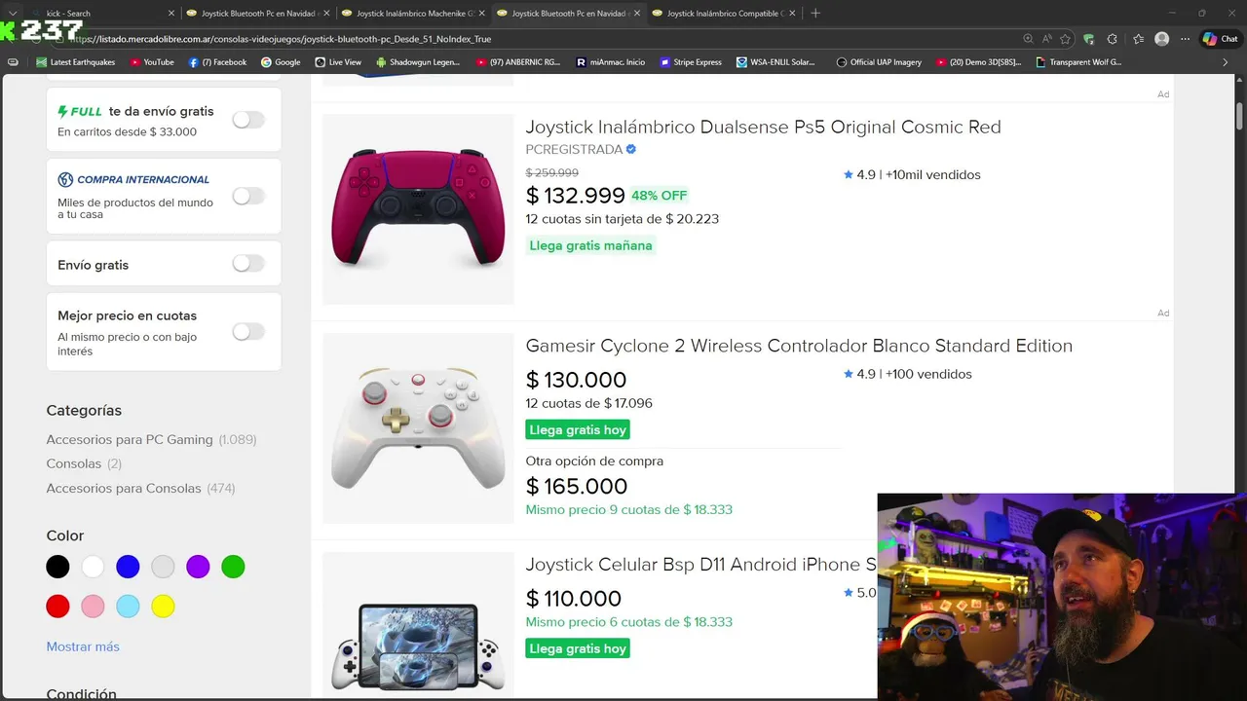Click the zoom magnifier icon in address bar

[1028, 39]
